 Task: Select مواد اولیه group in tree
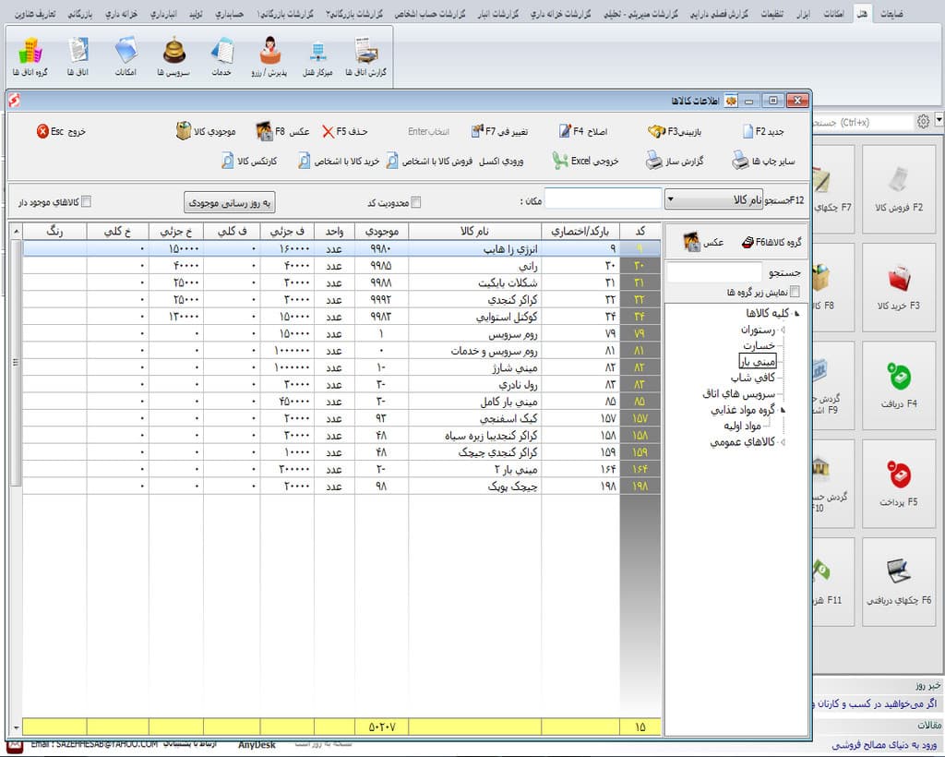[x=743, y=426]
